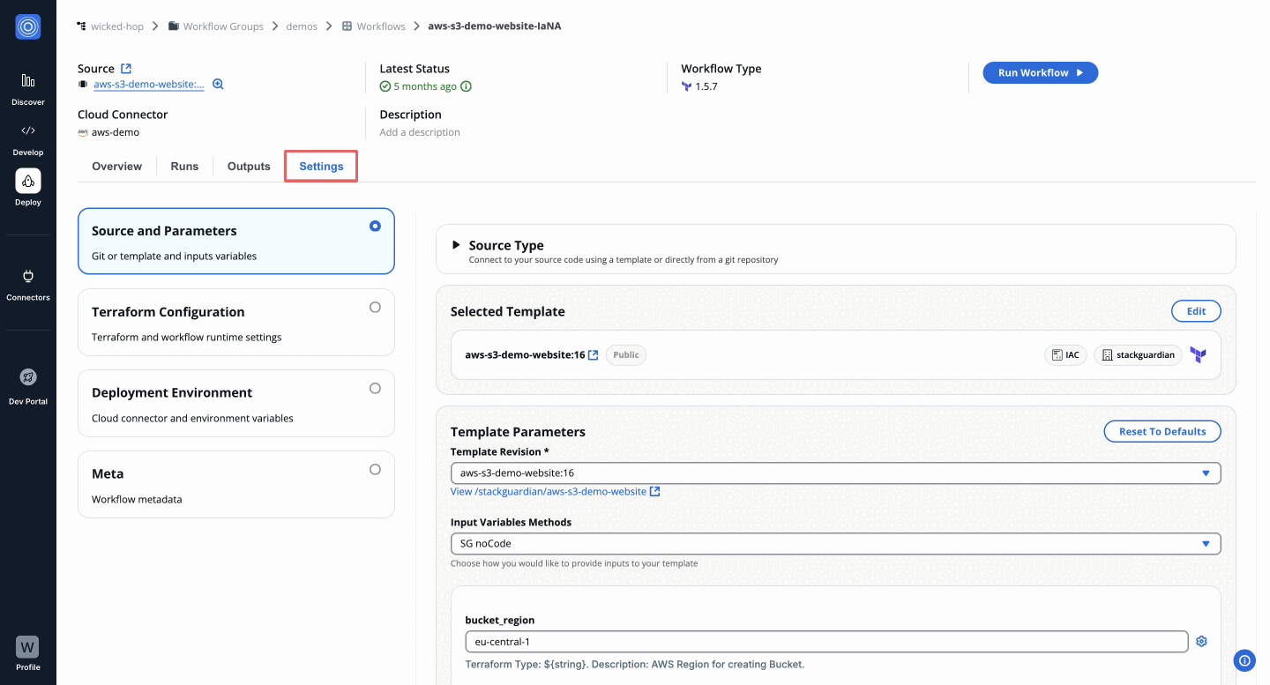
Task: Open the Input Variables Methods dropdown
Action: tap(835, 544)
